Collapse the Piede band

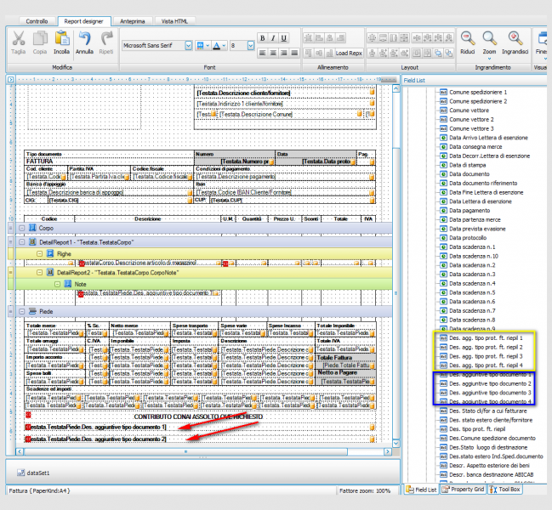pos(22,312)
